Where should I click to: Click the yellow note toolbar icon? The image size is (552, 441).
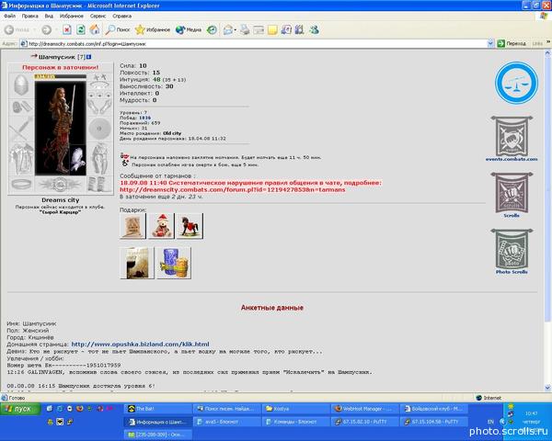tap(272, 30)
